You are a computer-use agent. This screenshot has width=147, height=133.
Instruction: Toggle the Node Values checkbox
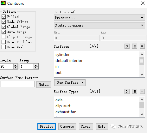click(x=4, y=22)
